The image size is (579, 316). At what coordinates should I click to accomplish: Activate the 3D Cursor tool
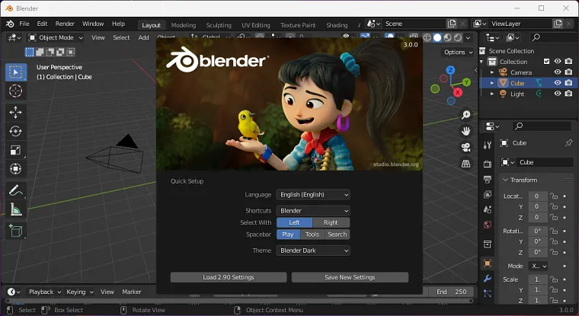coord(15,91)
